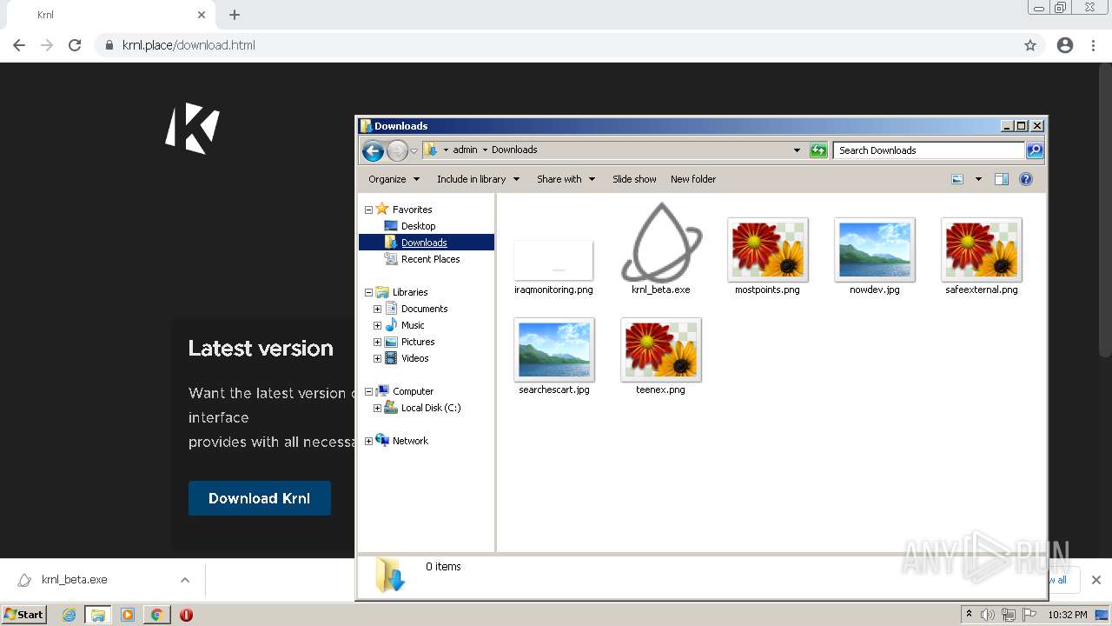Click the taskbar clock showing 10:32 PM

pyautogui.click(x=1068, y=615)
